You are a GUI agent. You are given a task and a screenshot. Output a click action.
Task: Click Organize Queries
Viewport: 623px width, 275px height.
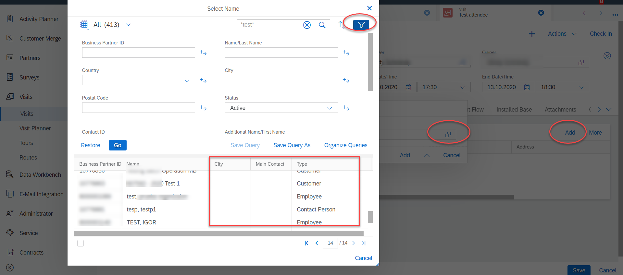tap(346, 145)
